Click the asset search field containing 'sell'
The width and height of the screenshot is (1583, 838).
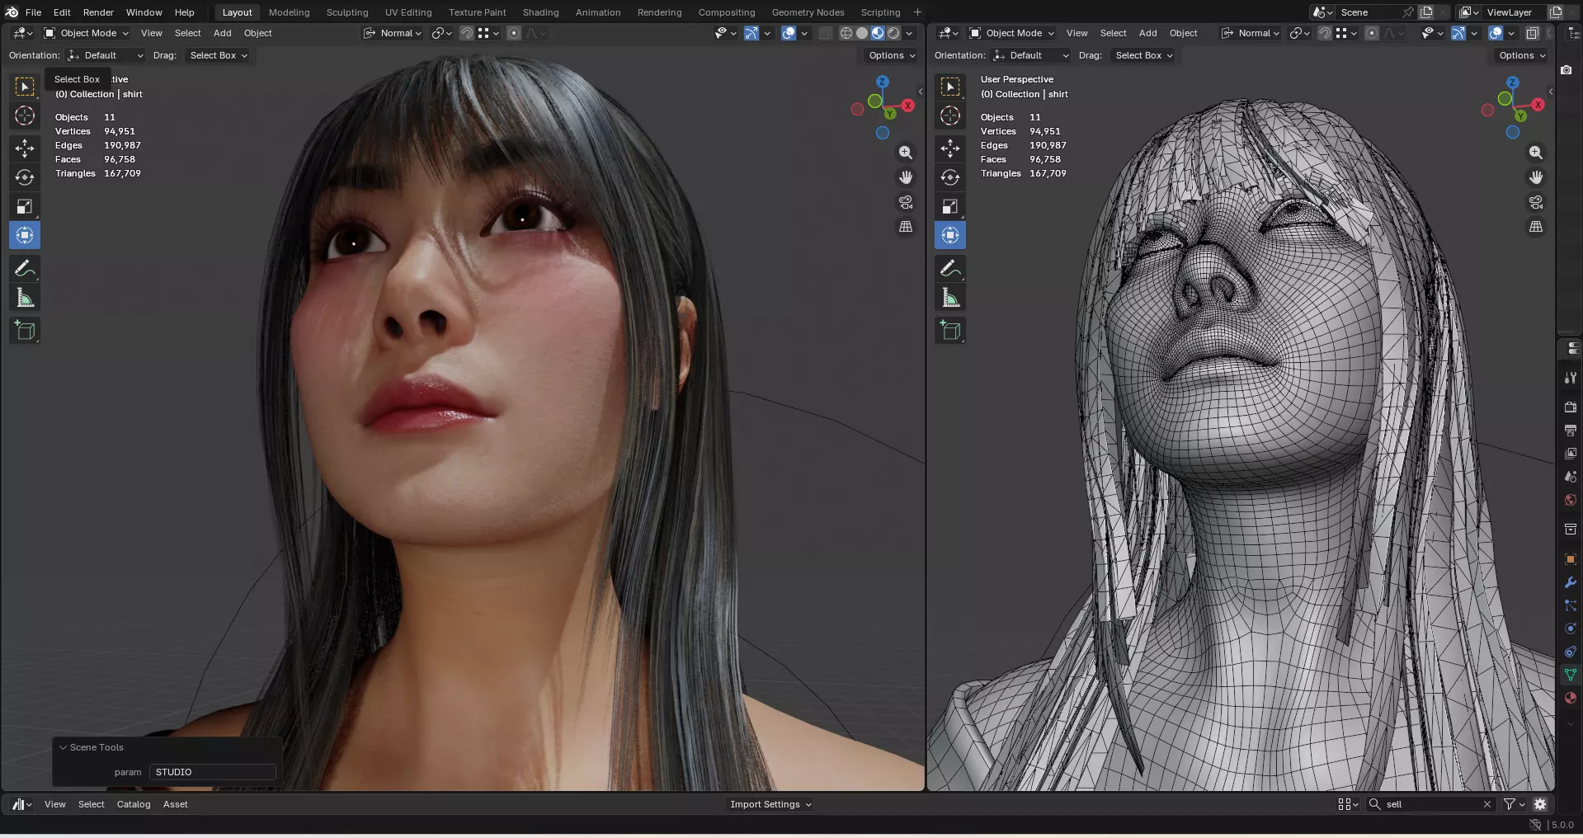pos(1431,804)
